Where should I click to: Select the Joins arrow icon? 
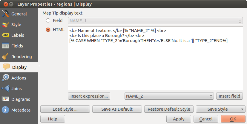(x=5, y=89)
